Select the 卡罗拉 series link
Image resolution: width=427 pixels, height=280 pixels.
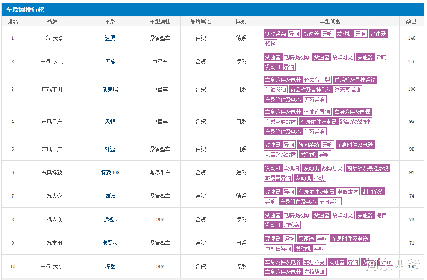click(110, 243)
